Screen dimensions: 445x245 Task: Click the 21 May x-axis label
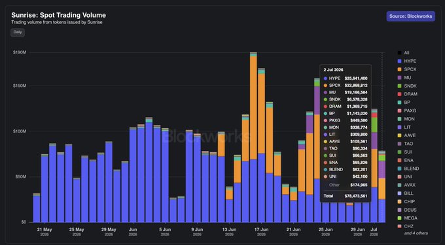(44, 231)
